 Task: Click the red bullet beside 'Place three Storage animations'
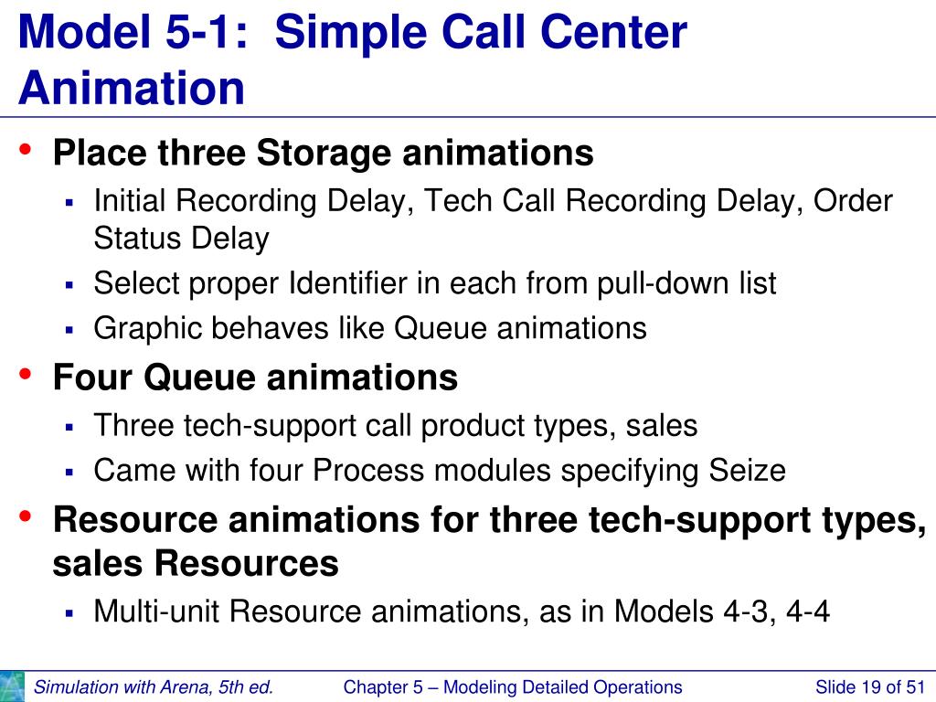click(x=25, y=149)
